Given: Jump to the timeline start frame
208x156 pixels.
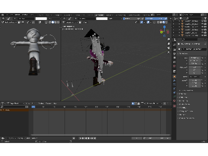Looking at the screenshot, I should [x=80, y=138].
